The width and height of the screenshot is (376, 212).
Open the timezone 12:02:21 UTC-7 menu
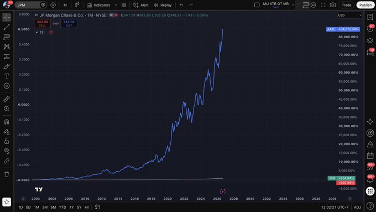click(335, 207)
